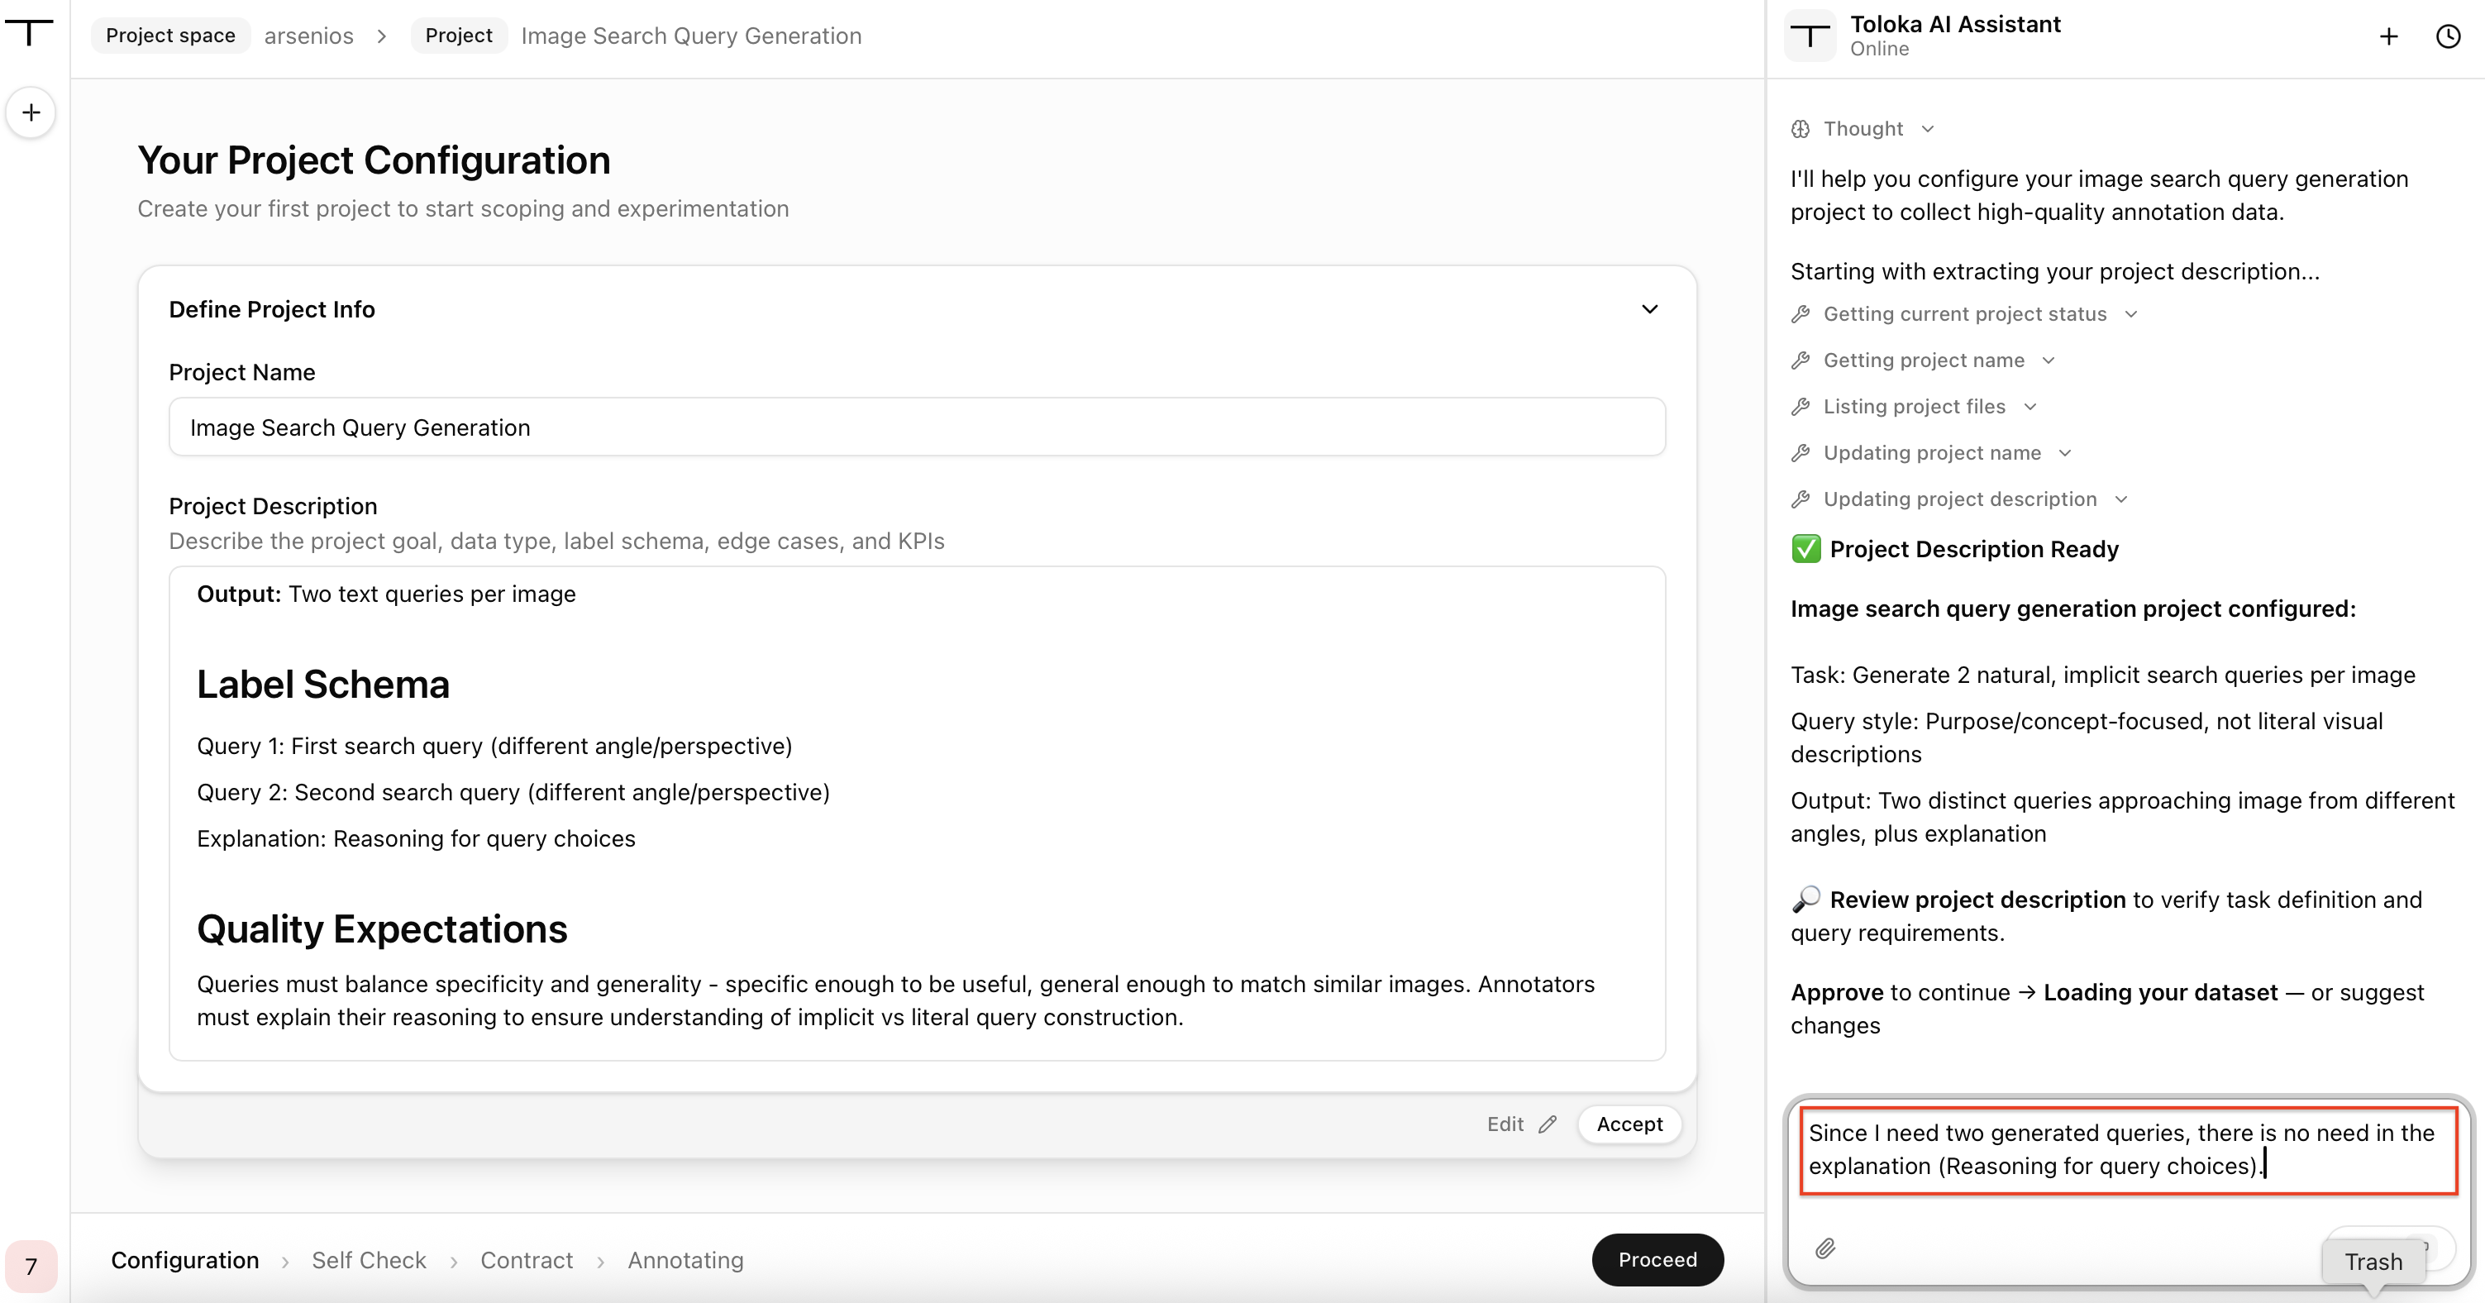Click the 'Query 2: Second search query' line
The image size is (2485, 1303).
pyautogui.click(x=513, y=793)
